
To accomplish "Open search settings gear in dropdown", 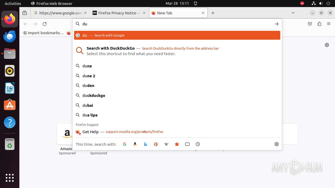I will point(277,144).
